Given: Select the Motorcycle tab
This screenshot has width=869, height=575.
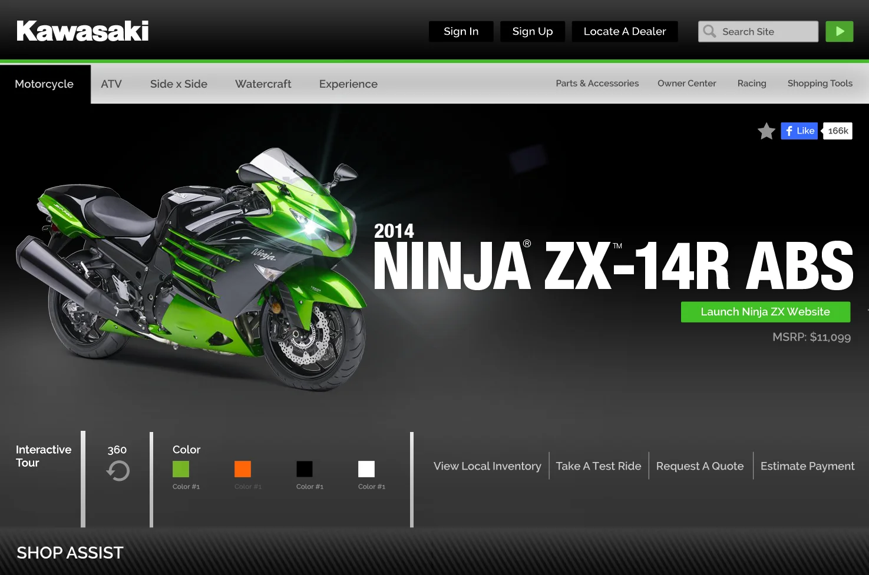Looking at the screenshot, I should coord(45,84).
